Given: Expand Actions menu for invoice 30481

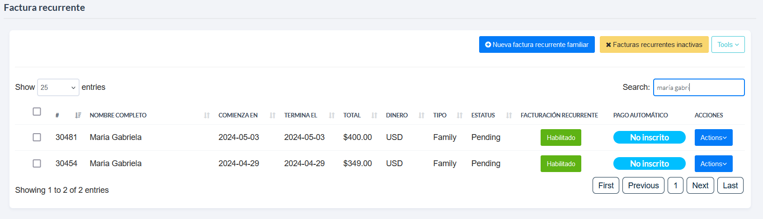Looking at the screenshot, I should coord(713,138).
